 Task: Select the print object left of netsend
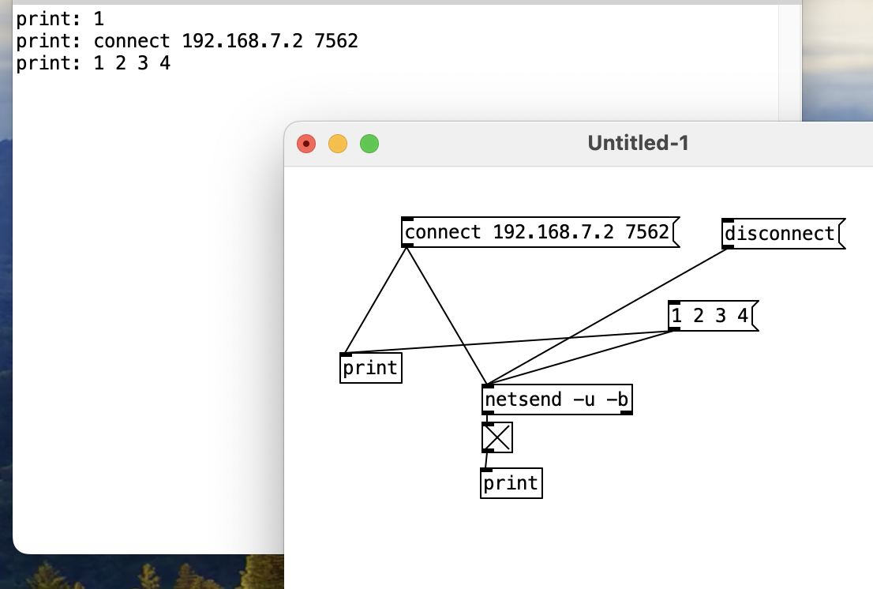point(370,369)
